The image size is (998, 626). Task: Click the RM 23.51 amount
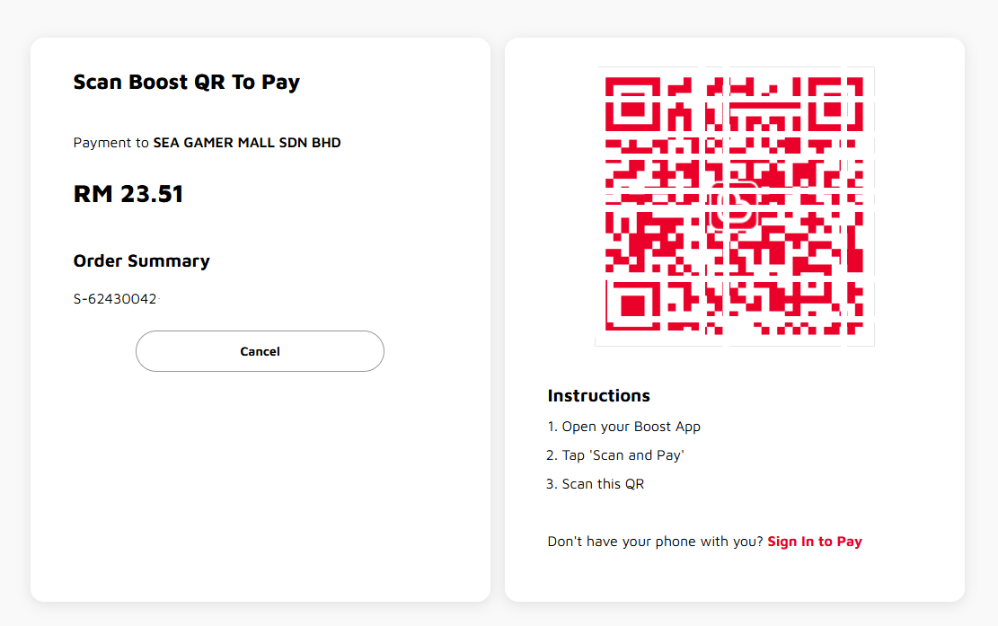128,193
